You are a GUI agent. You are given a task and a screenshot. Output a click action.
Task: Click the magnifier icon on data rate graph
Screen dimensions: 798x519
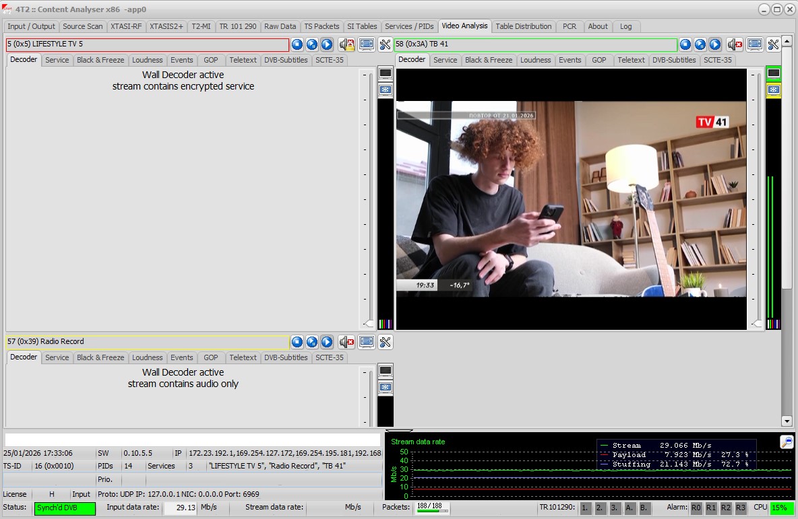(x=787, y=442)
